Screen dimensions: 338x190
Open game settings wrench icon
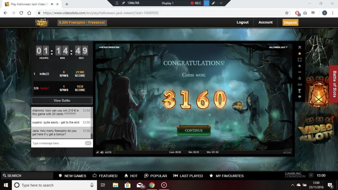click(97, 152)
